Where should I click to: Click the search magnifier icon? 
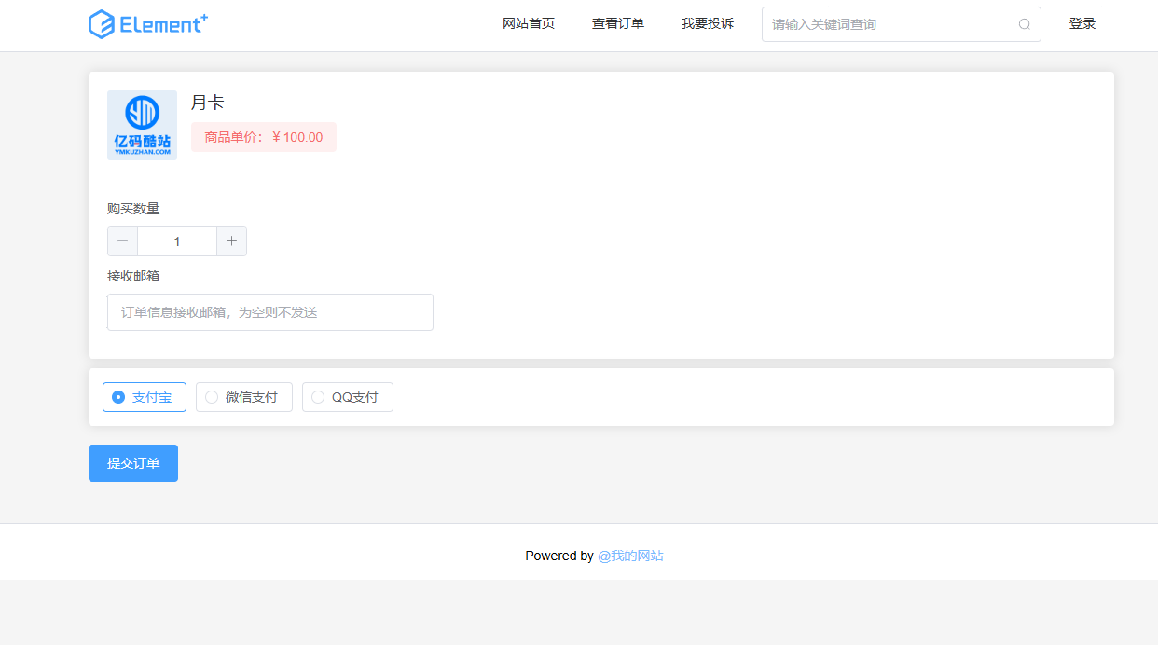[x=1024, y=23]
